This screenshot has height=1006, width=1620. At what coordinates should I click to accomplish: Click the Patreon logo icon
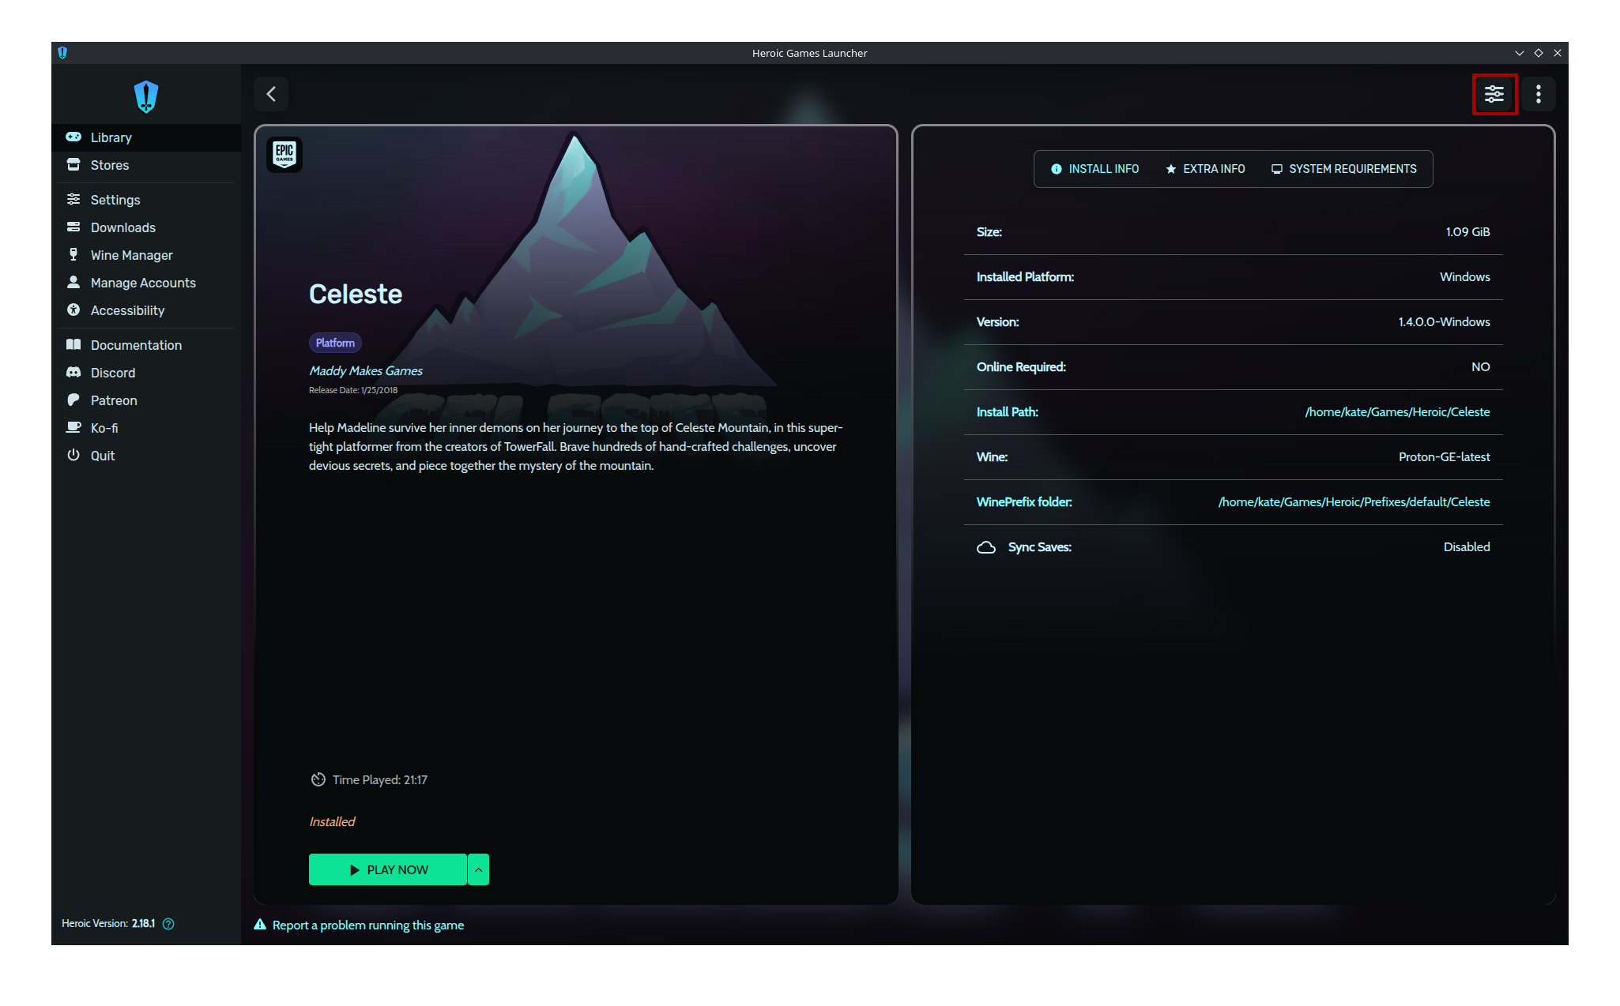[x=73, y=400]
